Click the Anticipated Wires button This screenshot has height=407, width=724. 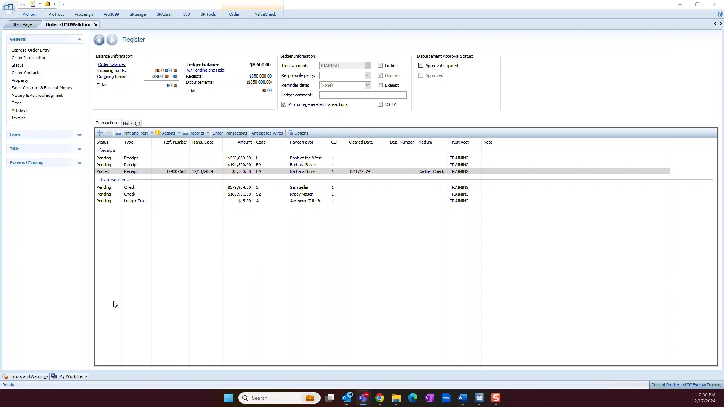(267, 133)
